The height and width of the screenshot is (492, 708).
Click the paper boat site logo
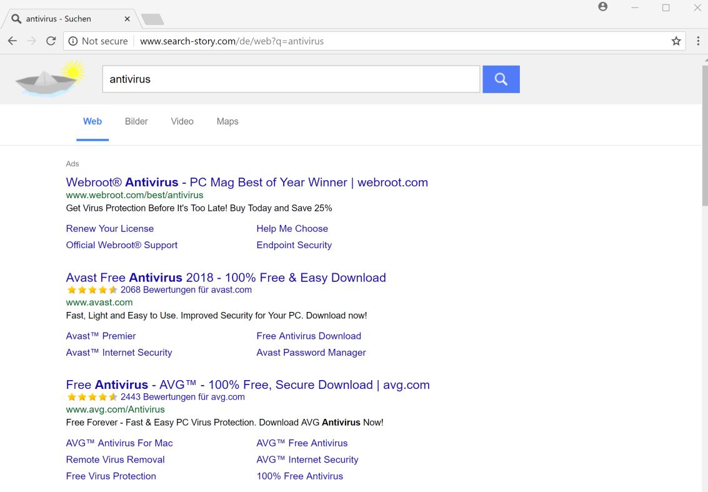tap(50, 78)
